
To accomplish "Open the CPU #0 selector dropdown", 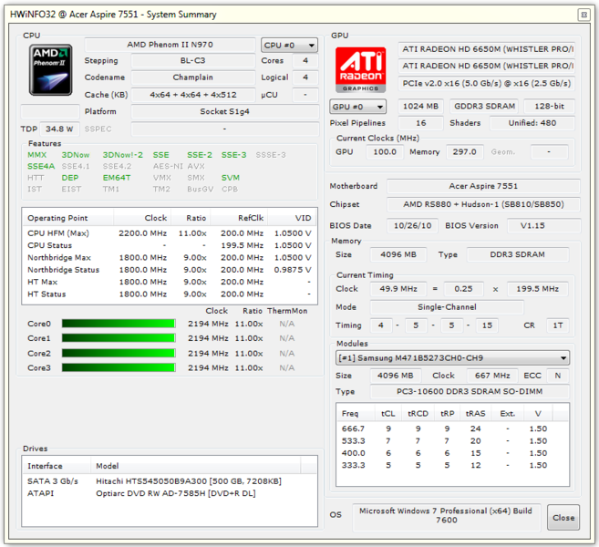I will click(x=289, y=45).
